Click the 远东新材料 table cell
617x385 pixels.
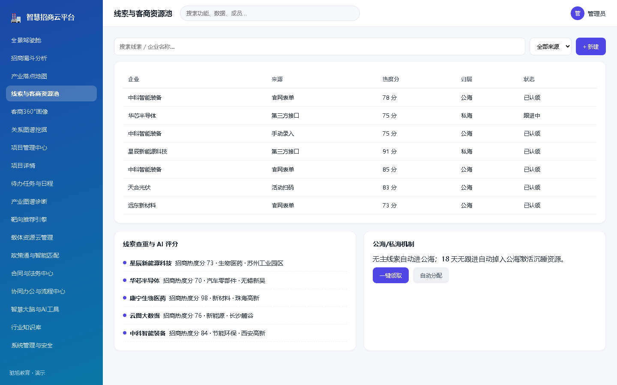click(142, 205)
